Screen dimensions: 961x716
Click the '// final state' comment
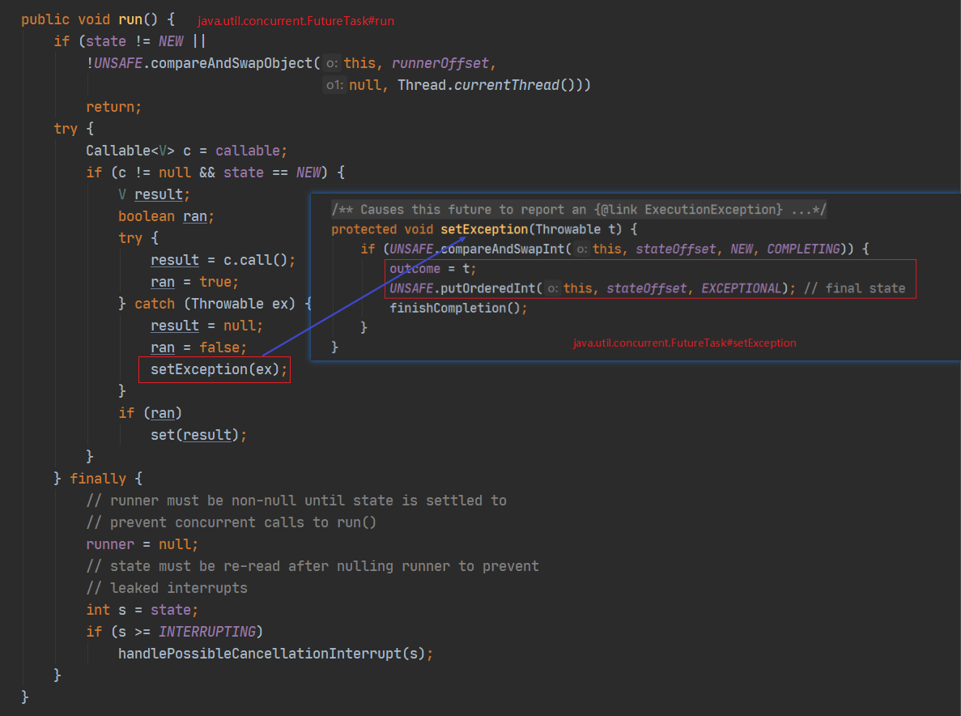854,288
